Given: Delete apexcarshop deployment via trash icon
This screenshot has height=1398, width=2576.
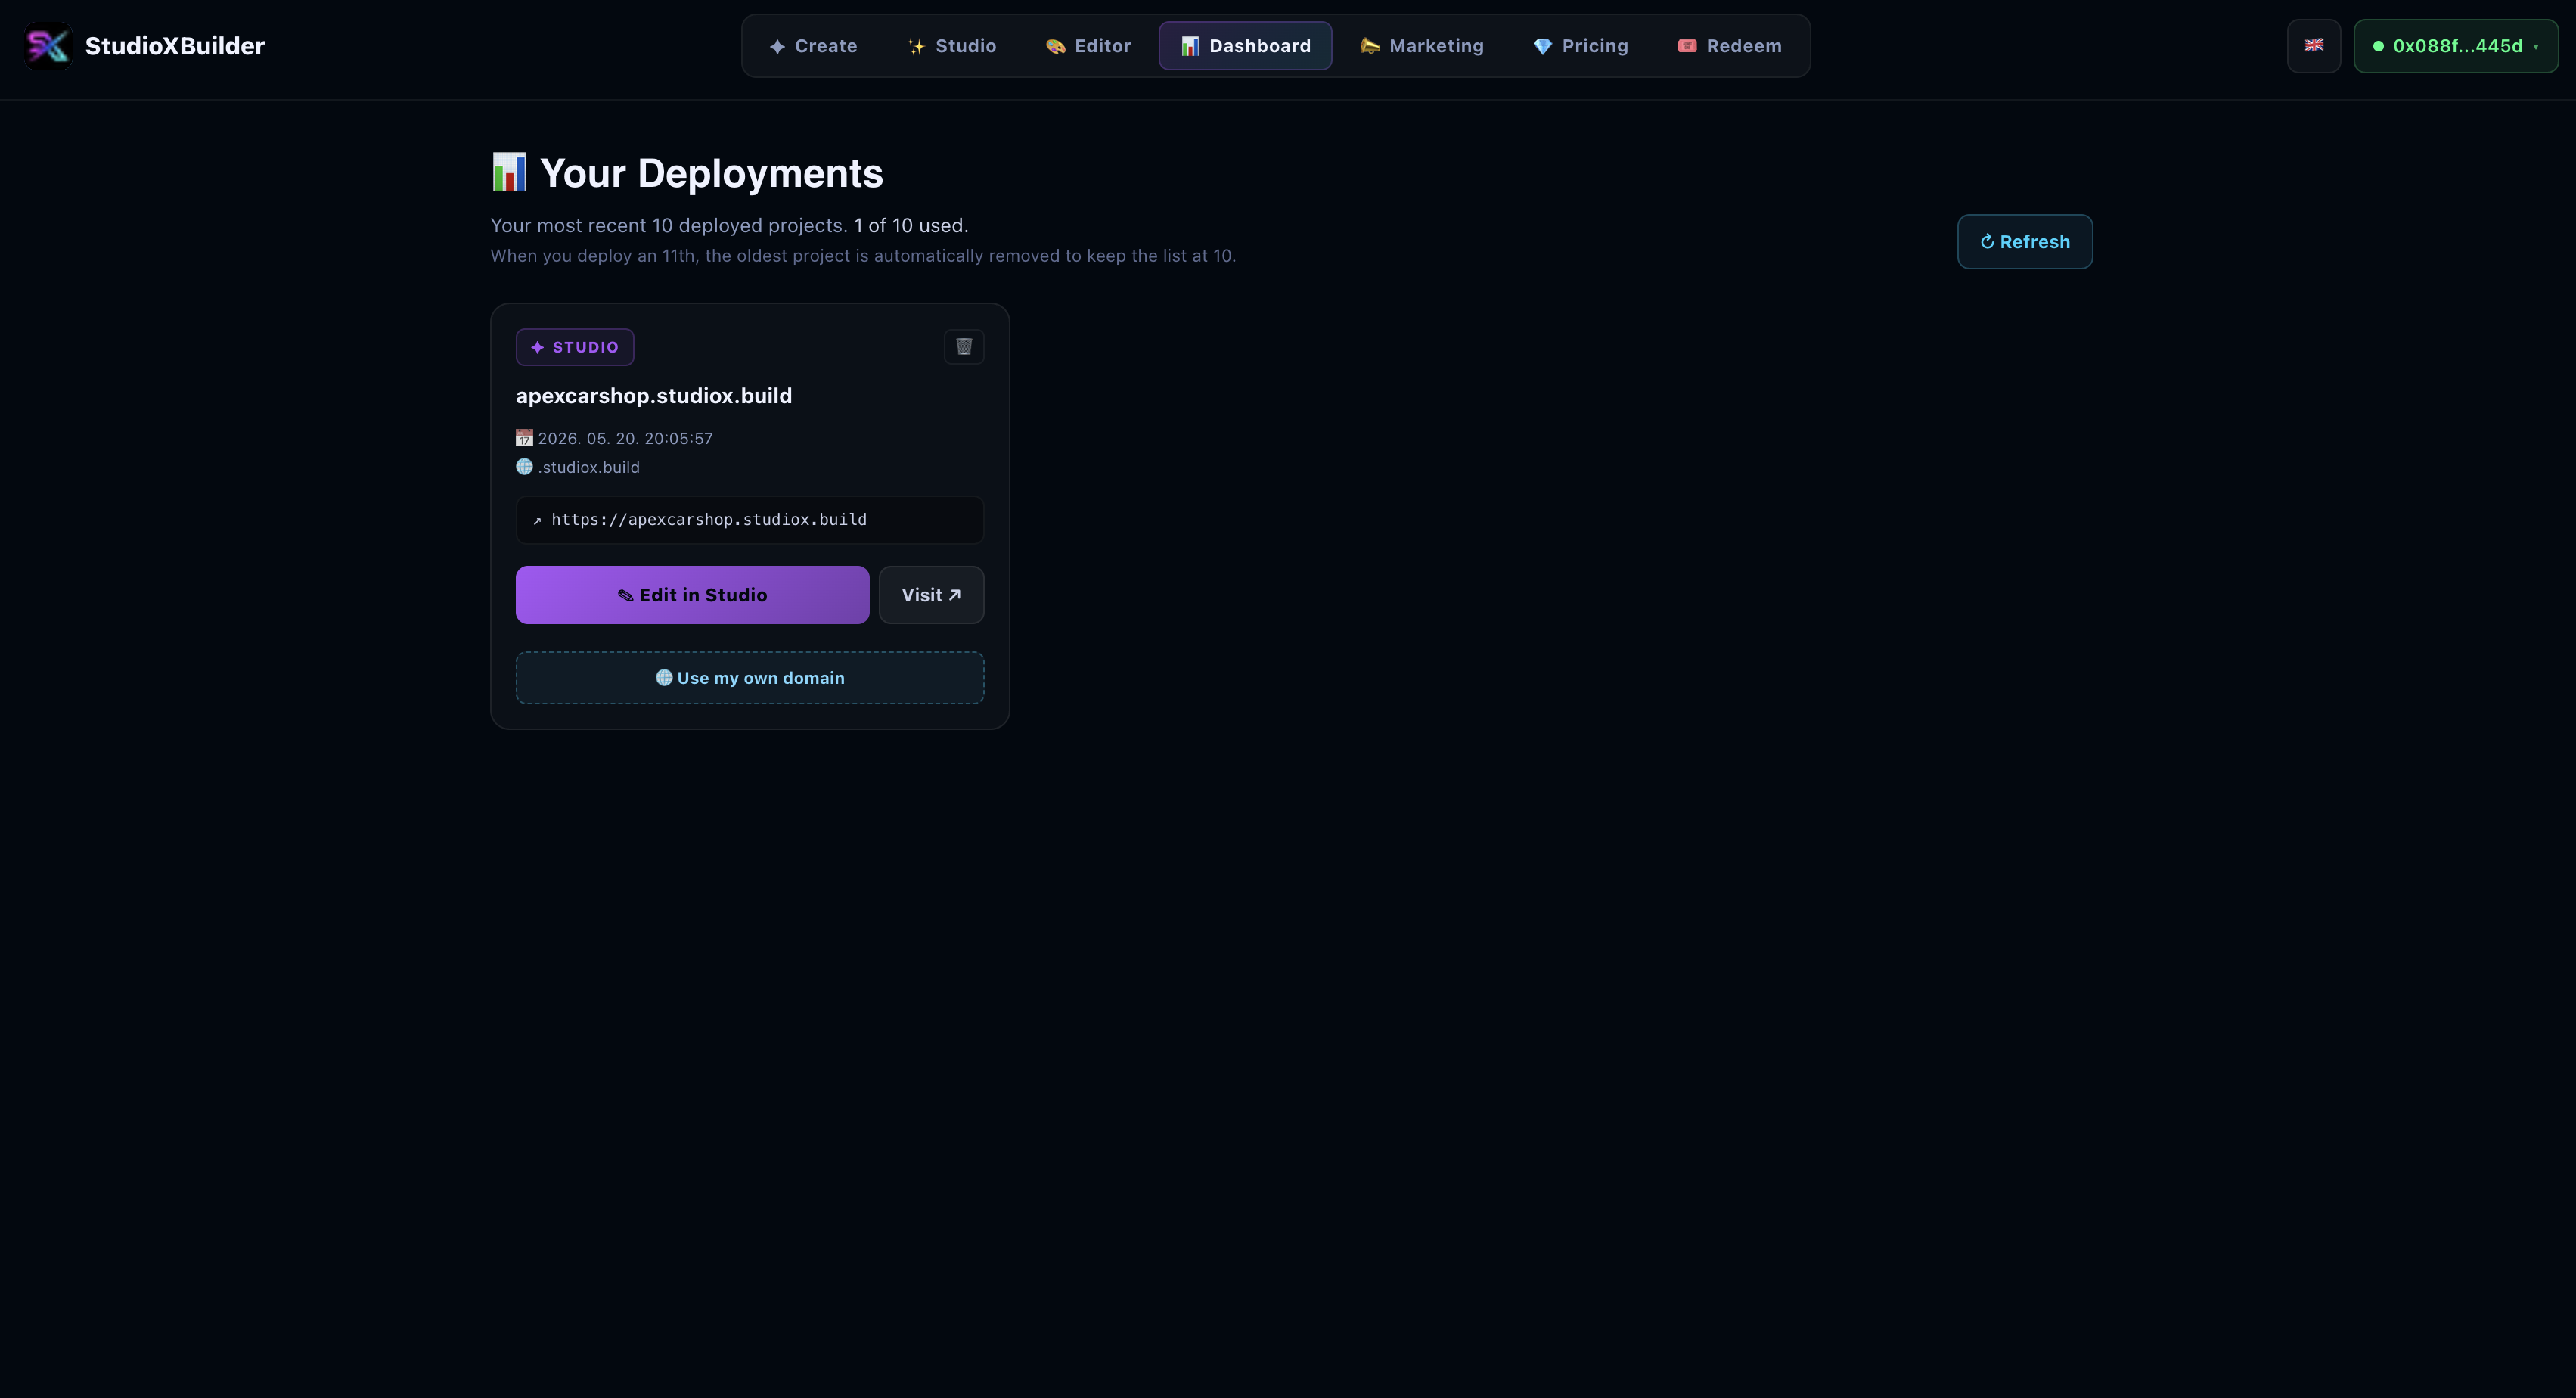Looking at the screenshot, I should (964, 347).
